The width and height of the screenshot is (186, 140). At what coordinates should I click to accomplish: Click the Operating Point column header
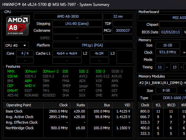(24, 105)
